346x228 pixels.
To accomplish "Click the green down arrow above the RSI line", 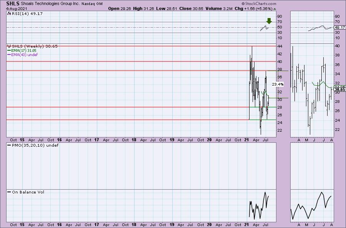I will (269, 21).
